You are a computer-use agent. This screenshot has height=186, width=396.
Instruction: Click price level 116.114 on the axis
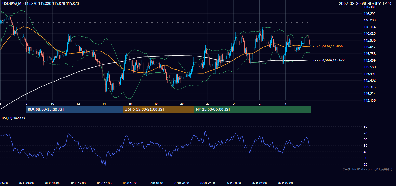369,27
